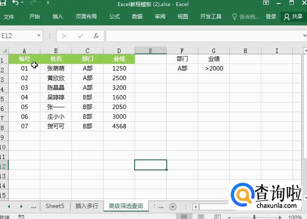
Task: Open the 文件 menu
Action: (9, 17)
